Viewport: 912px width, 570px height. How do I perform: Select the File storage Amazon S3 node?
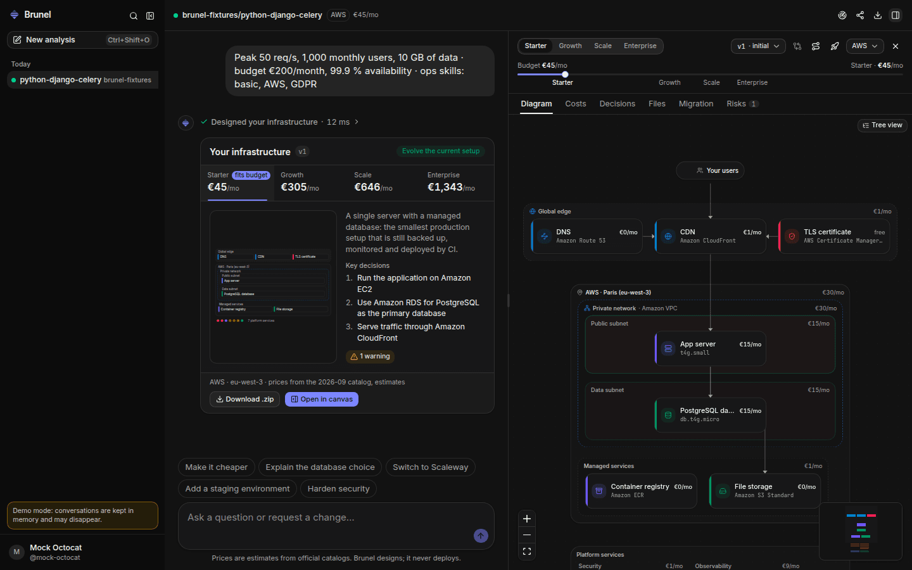coord(765,491)
